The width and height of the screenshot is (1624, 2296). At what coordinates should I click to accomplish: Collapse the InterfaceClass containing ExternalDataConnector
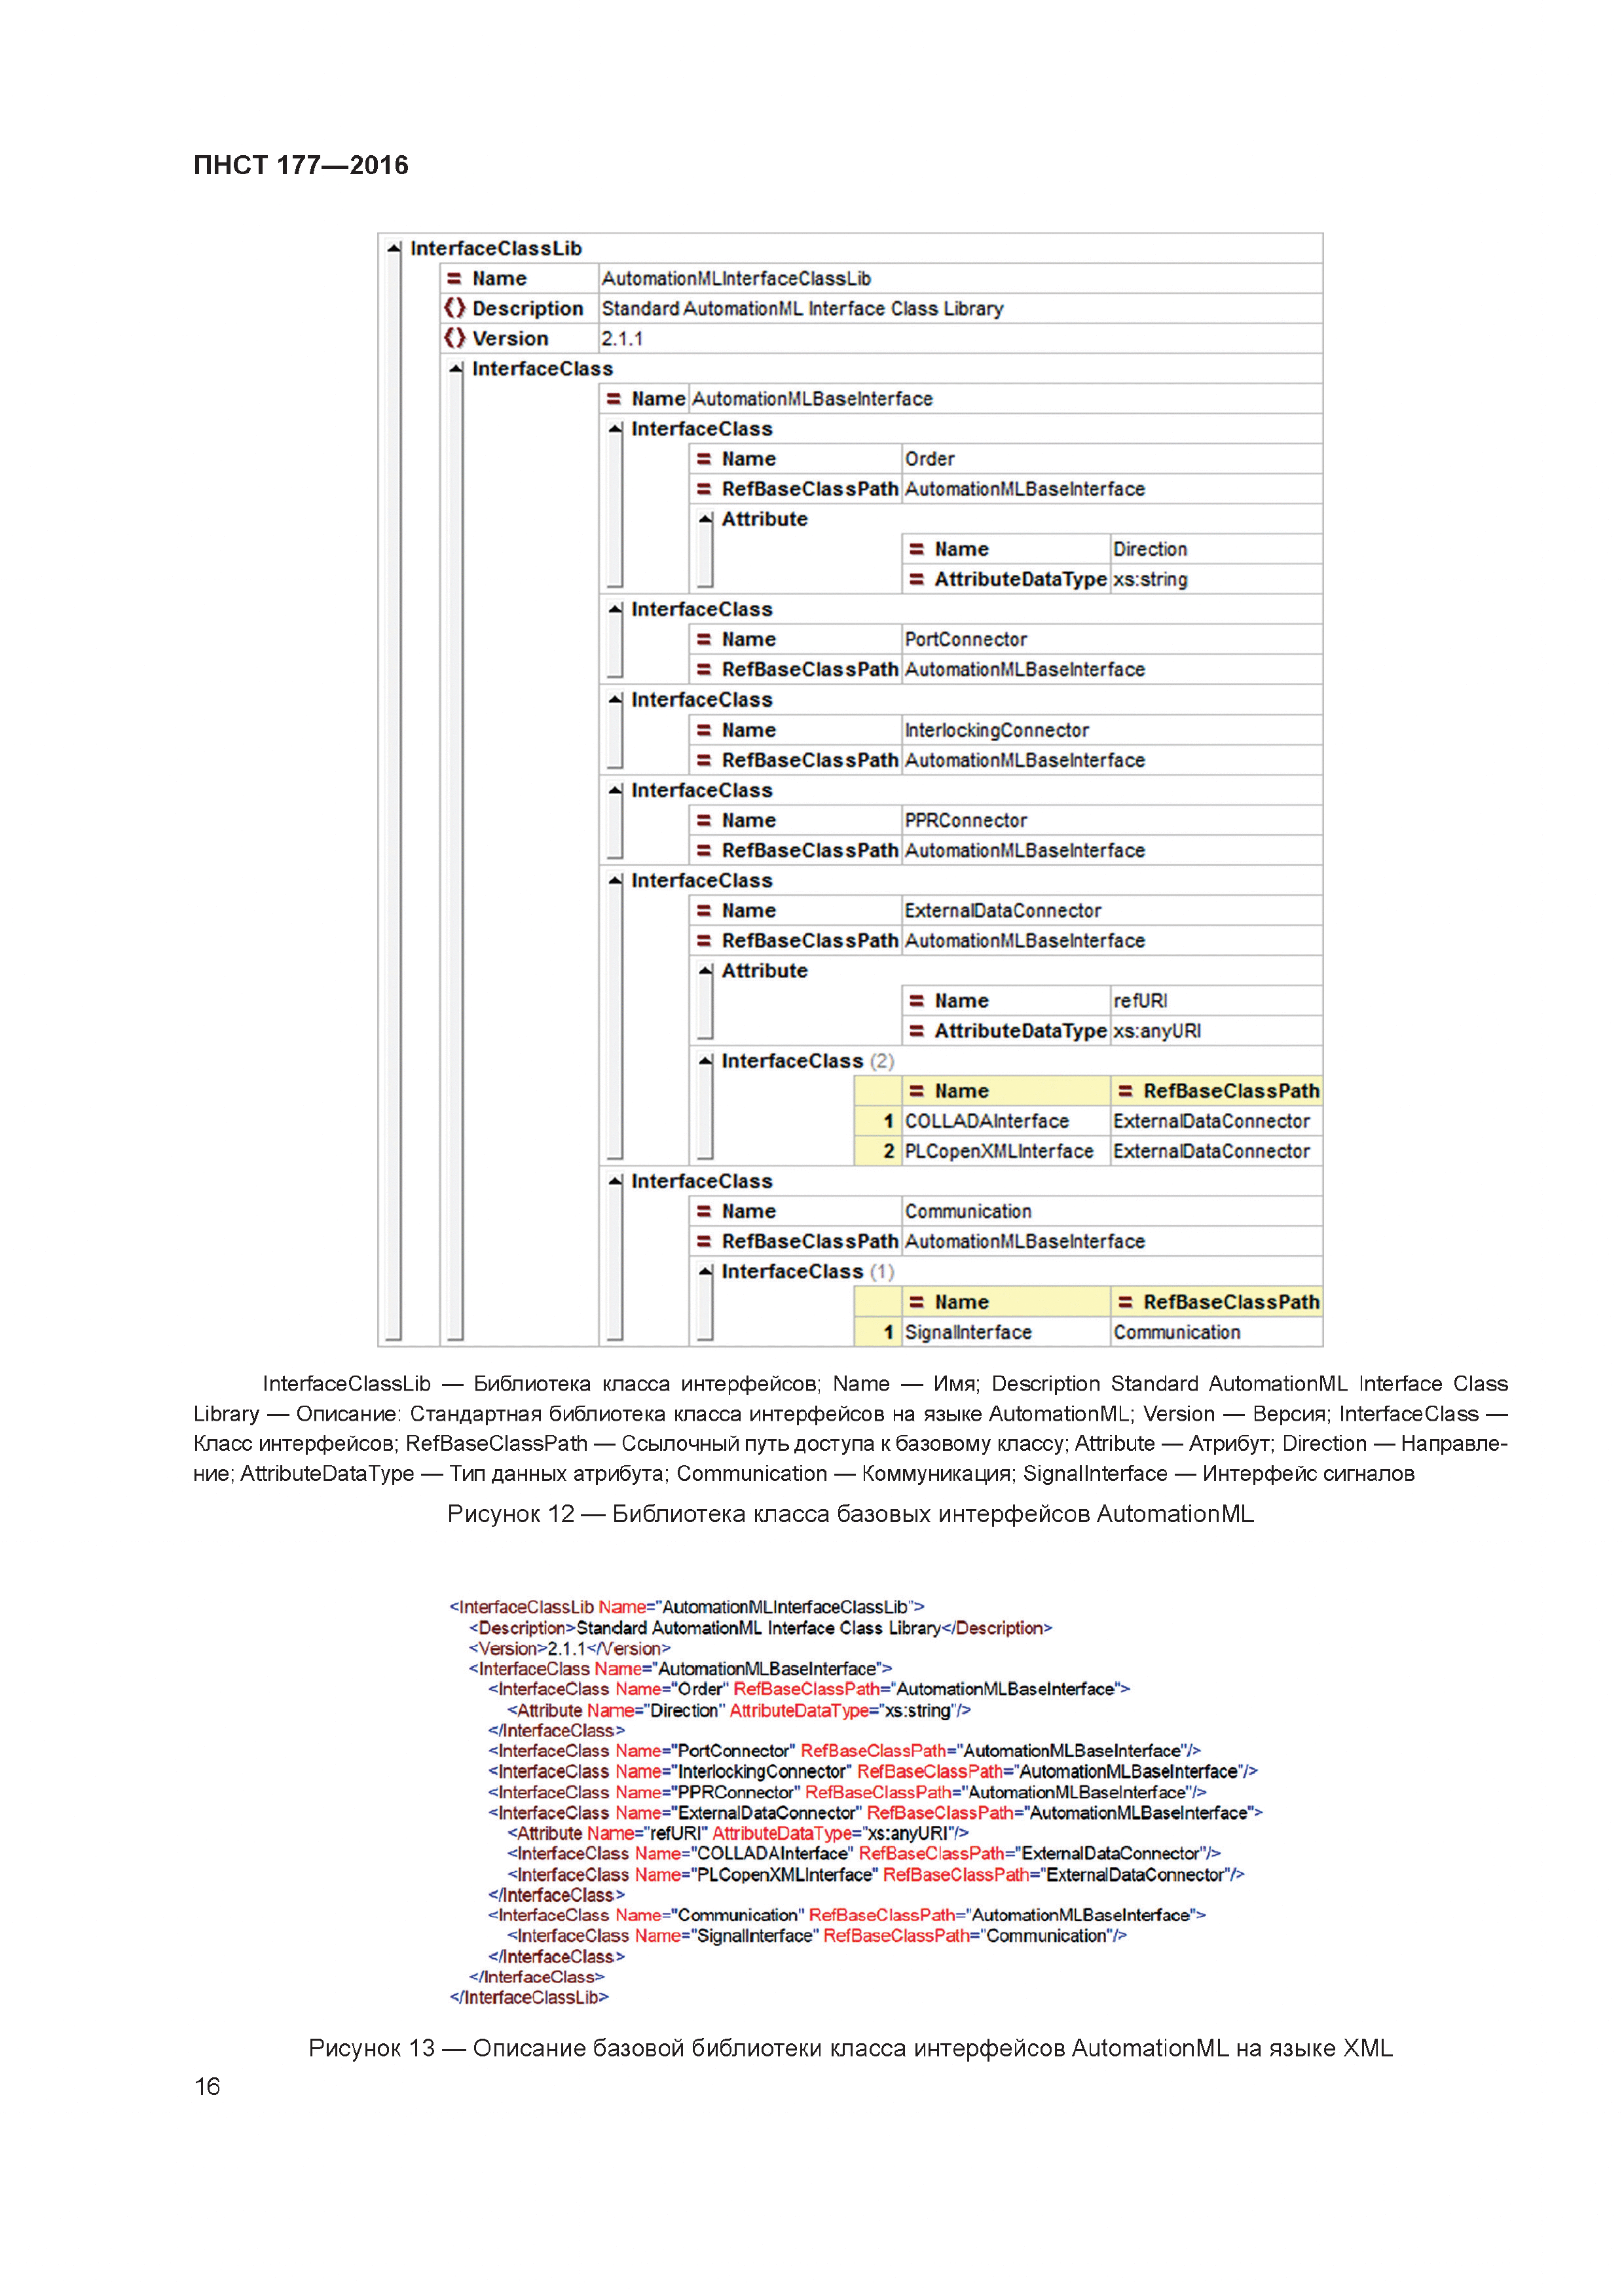point(615,880)
